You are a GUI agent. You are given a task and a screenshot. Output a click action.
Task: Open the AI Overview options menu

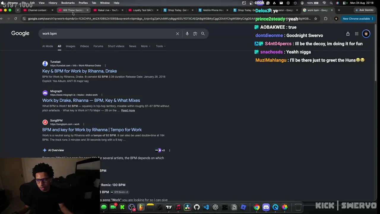(170, 150)
